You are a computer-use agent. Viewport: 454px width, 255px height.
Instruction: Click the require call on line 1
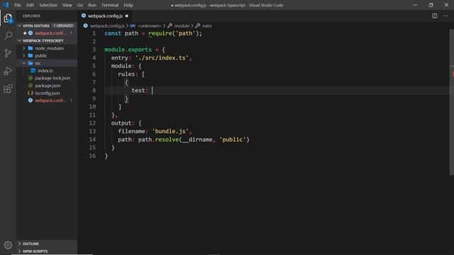click(x=160, y=33)
